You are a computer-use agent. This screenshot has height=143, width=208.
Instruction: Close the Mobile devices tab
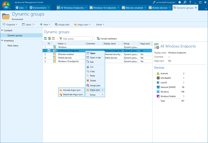tap(170, 8)
